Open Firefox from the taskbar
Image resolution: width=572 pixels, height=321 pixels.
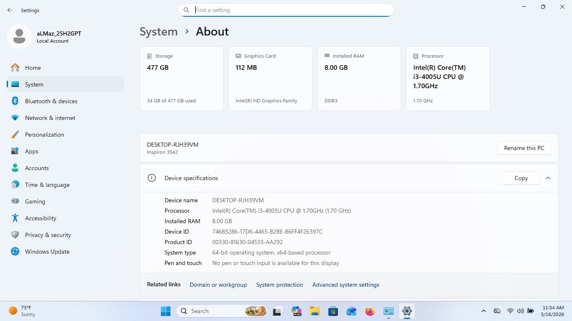click(x=370, y=311)
